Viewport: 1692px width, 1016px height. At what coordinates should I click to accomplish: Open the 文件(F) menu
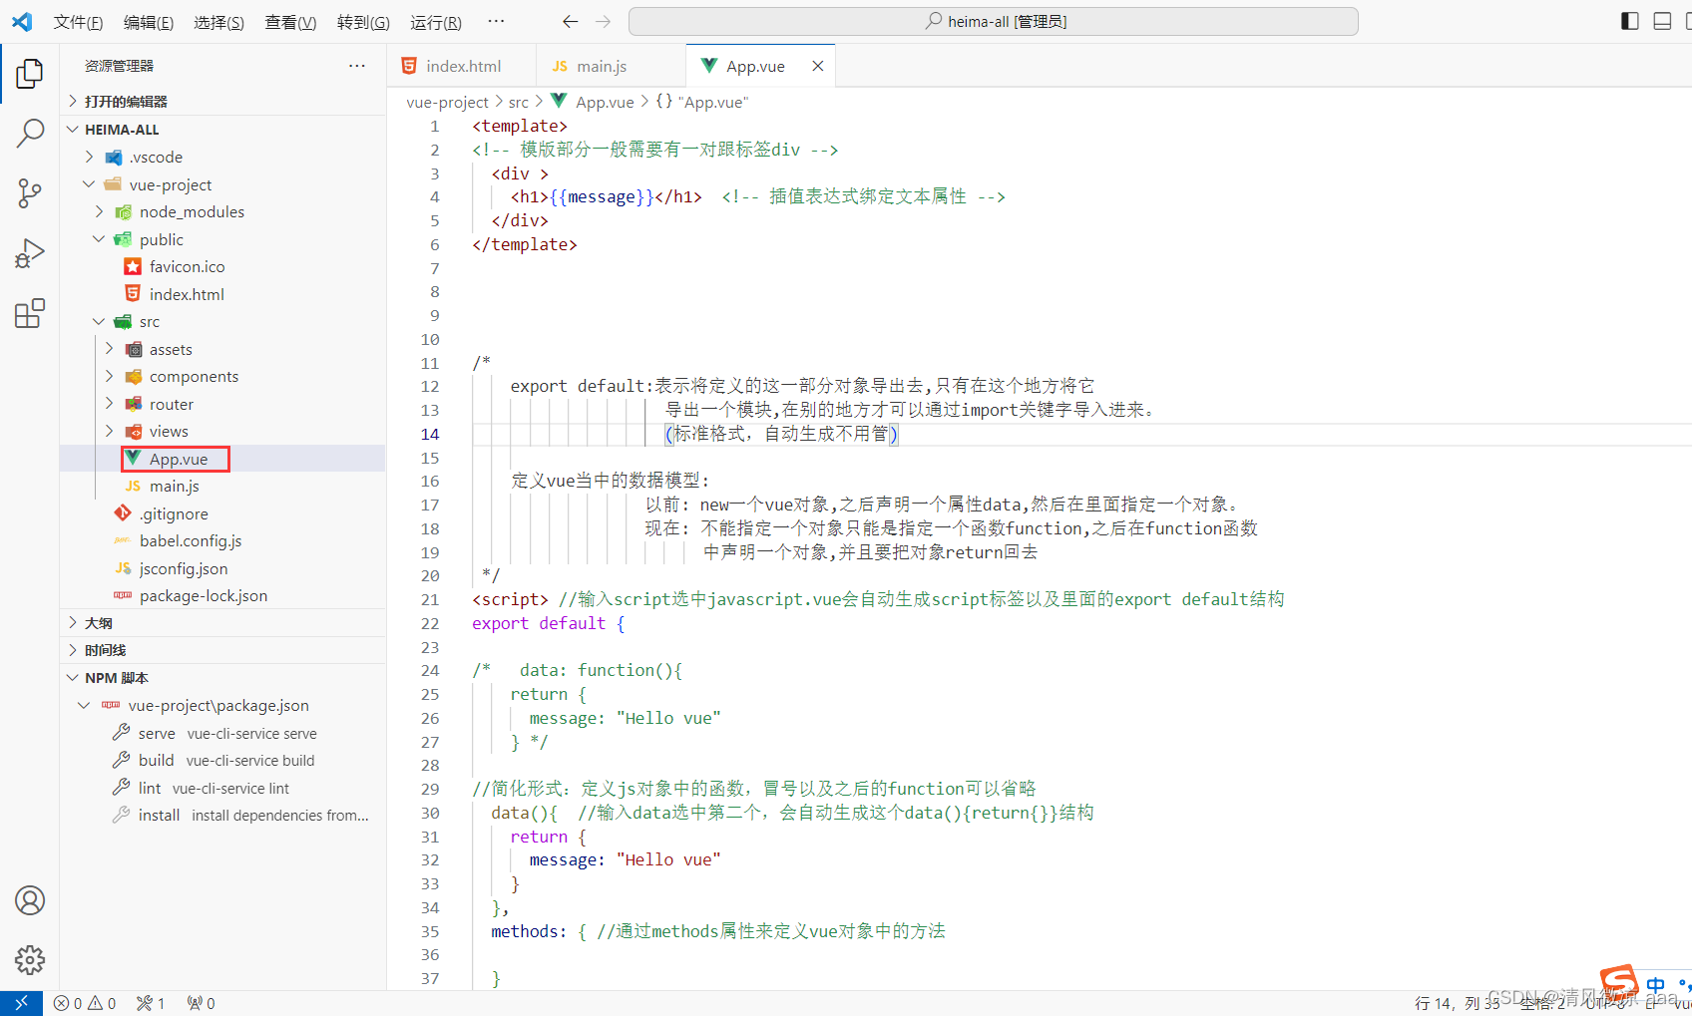click(x=78, y=22)
